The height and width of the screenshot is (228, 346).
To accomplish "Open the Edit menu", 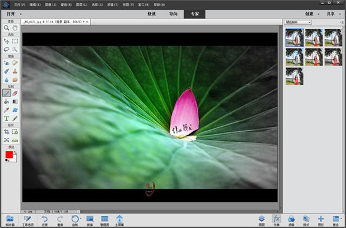I will (x=35, y=5).
